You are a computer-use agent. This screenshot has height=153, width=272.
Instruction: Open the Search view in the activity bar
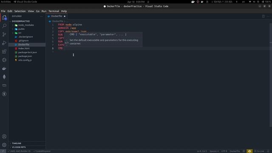[4, 26]
